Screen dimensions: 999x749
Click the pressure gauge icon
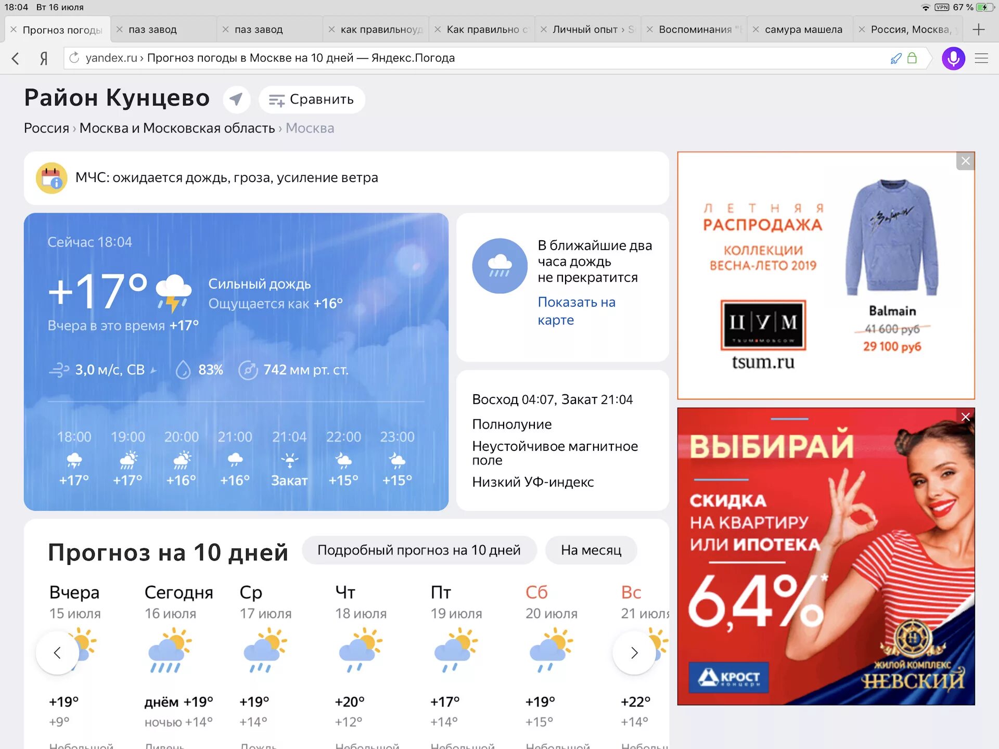coord(248,370)
